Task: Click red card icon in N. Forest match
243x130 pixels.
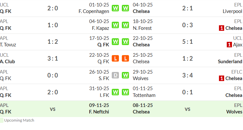Action: 222,28
